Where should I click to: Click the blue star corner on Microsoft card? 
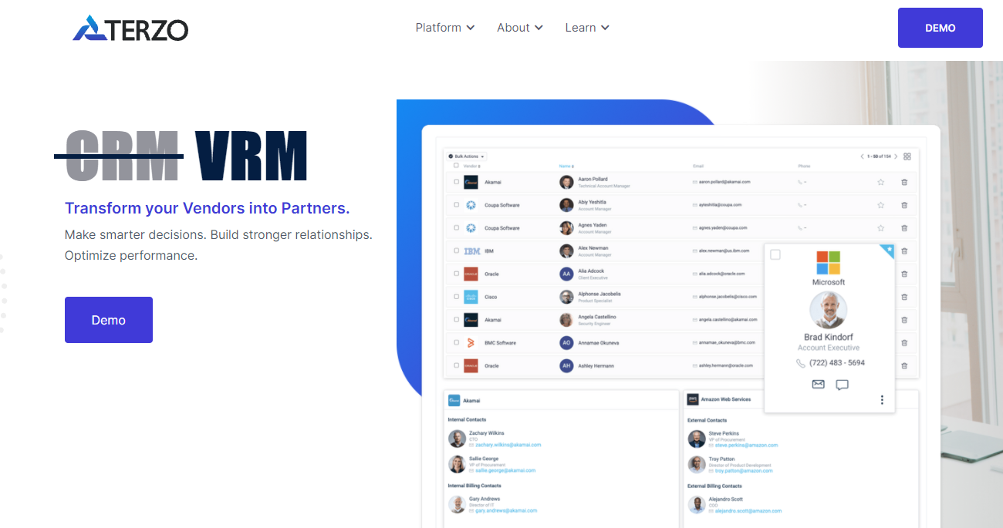[x=888, y=251]
